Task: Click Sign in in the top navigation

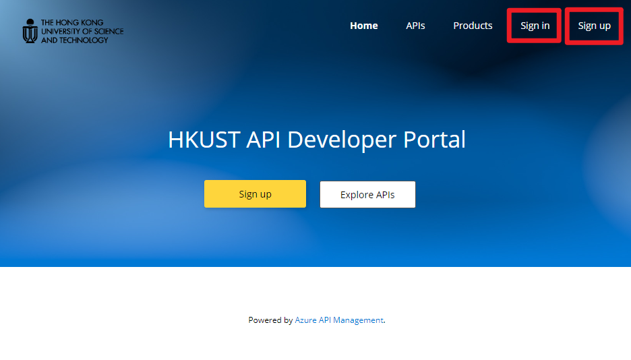Action: (x=535, y=26)
